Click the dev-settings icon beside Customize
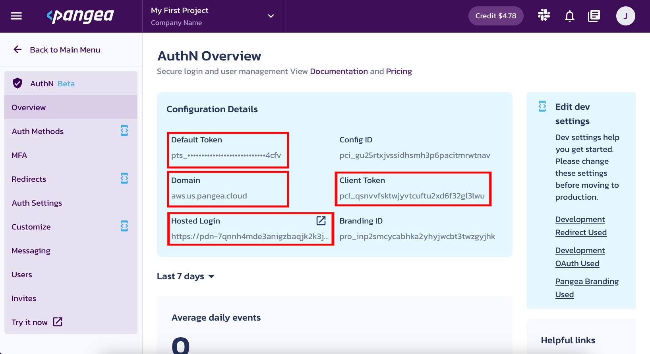The height and width of the screenshot is (354, 650). (x=124, y=226)
